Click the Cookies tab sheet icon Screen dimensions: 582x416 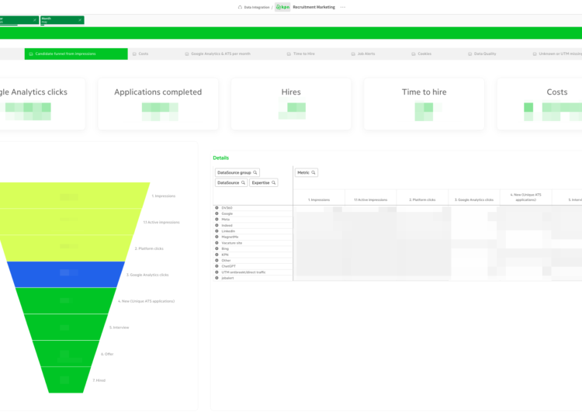tap(414, 54)
